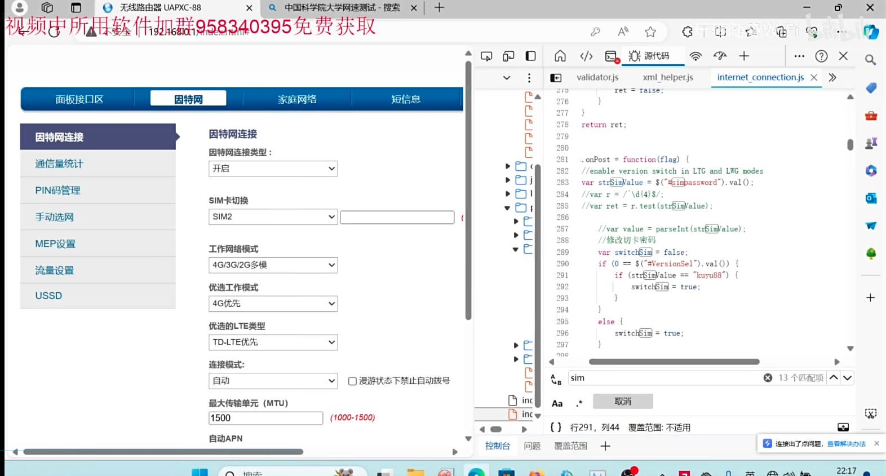
Task: Select the internet_connection.js file tab
Action: (760, 77)
